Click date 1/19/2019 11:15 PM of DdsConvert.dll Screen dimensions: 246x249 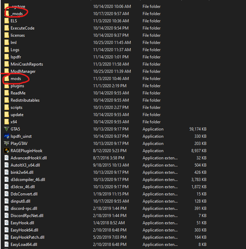tap(111, 194)
